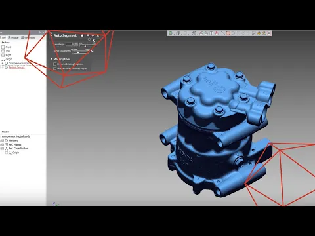Image resolution: width=315 pixels, height=236 pixels.
Task: Enable Preserve Existing Regions checkbox
Action: pyautogui.click(x=54, y=64)
